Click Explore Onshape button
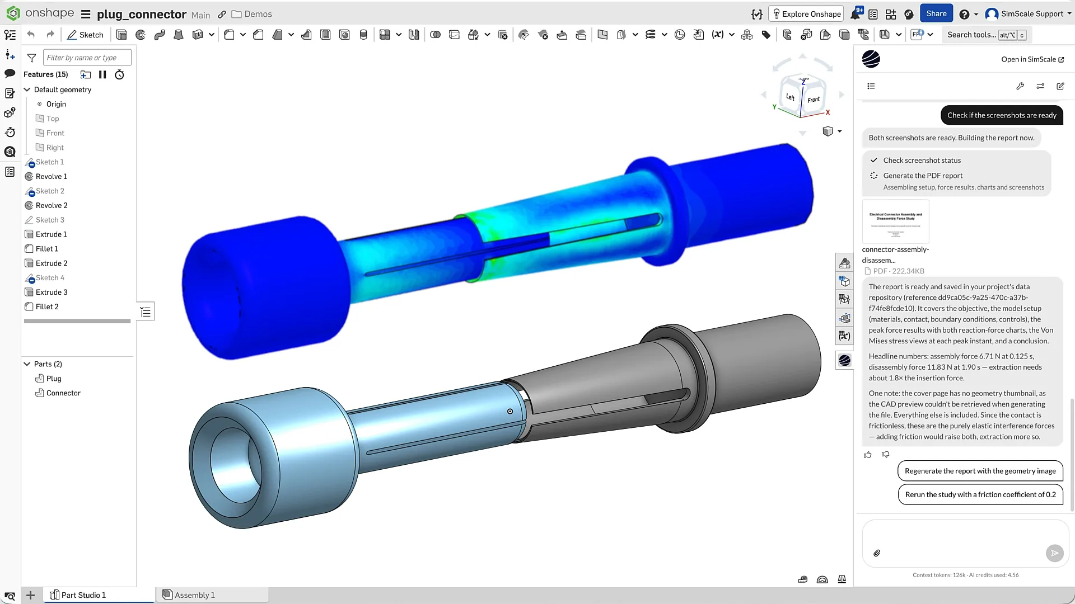 point(806,14)
